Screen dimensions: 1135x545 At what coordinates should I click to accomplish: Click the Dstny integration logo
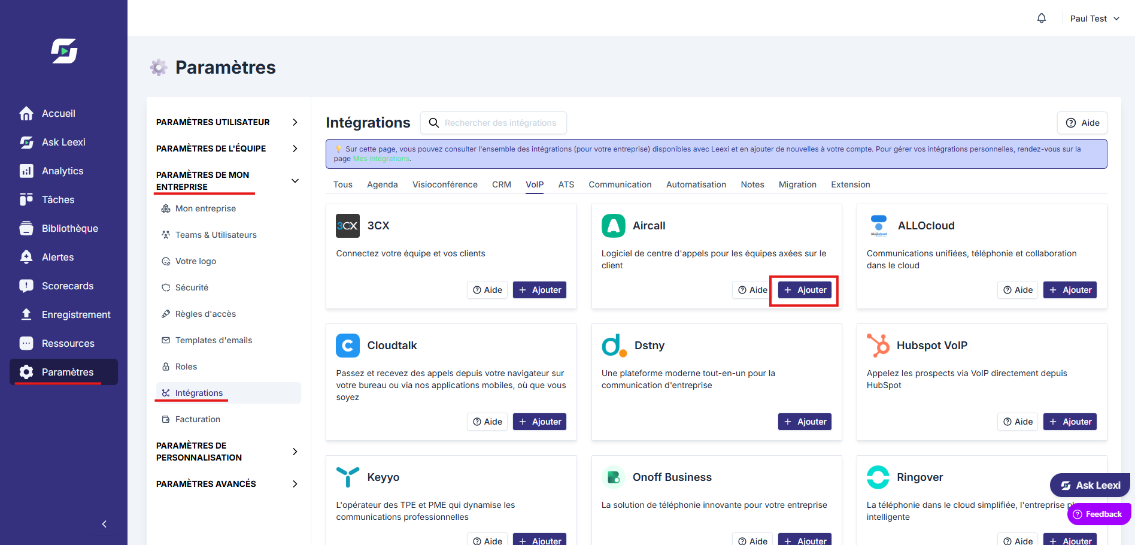pos(614,346)
